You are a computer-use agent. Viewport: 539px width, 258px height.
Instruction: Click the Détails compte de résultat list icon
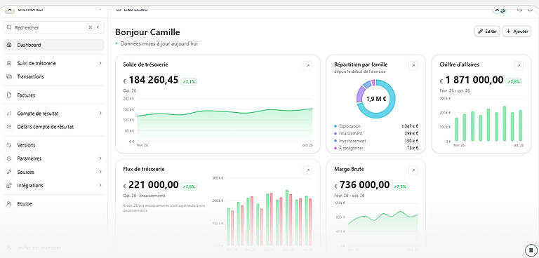tap(9, 127)
